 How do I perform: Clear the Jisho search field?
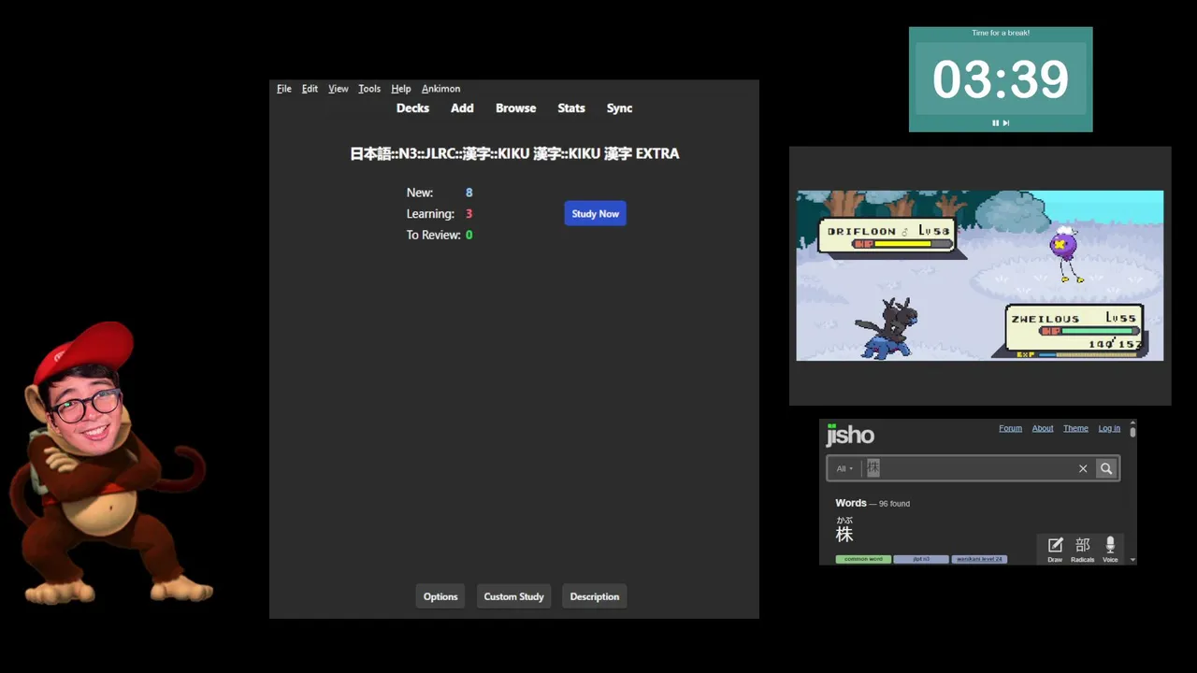coord(1083,468)
